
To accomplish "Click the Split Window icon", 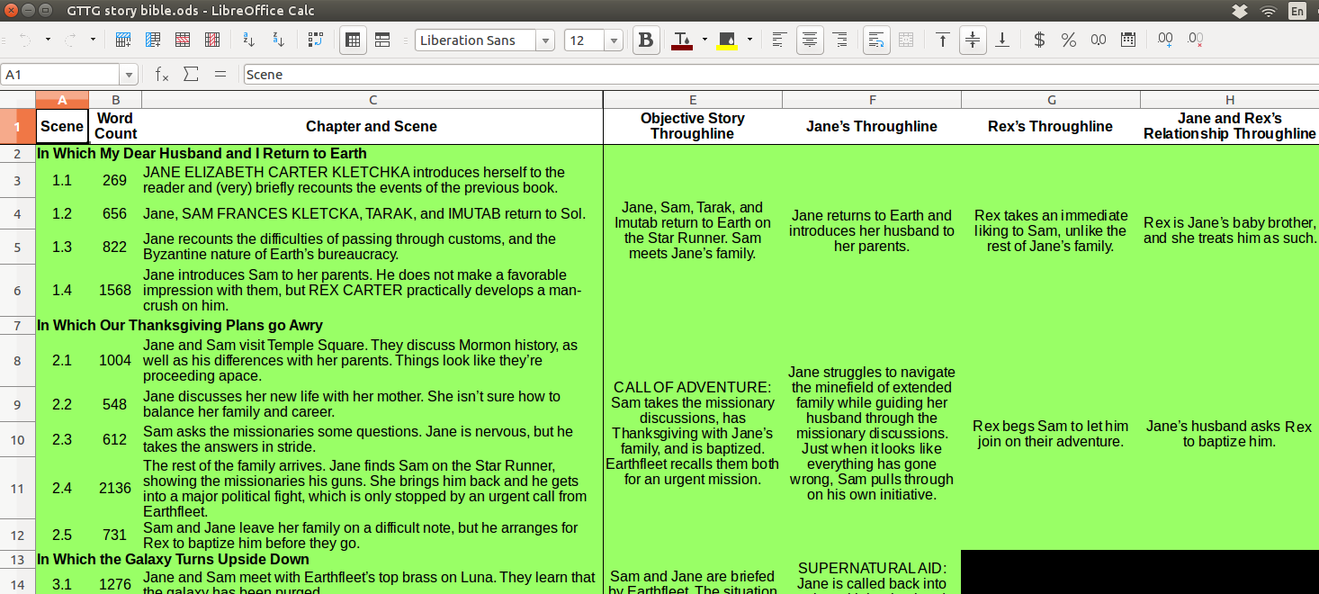I will click(x=382, y=40).
